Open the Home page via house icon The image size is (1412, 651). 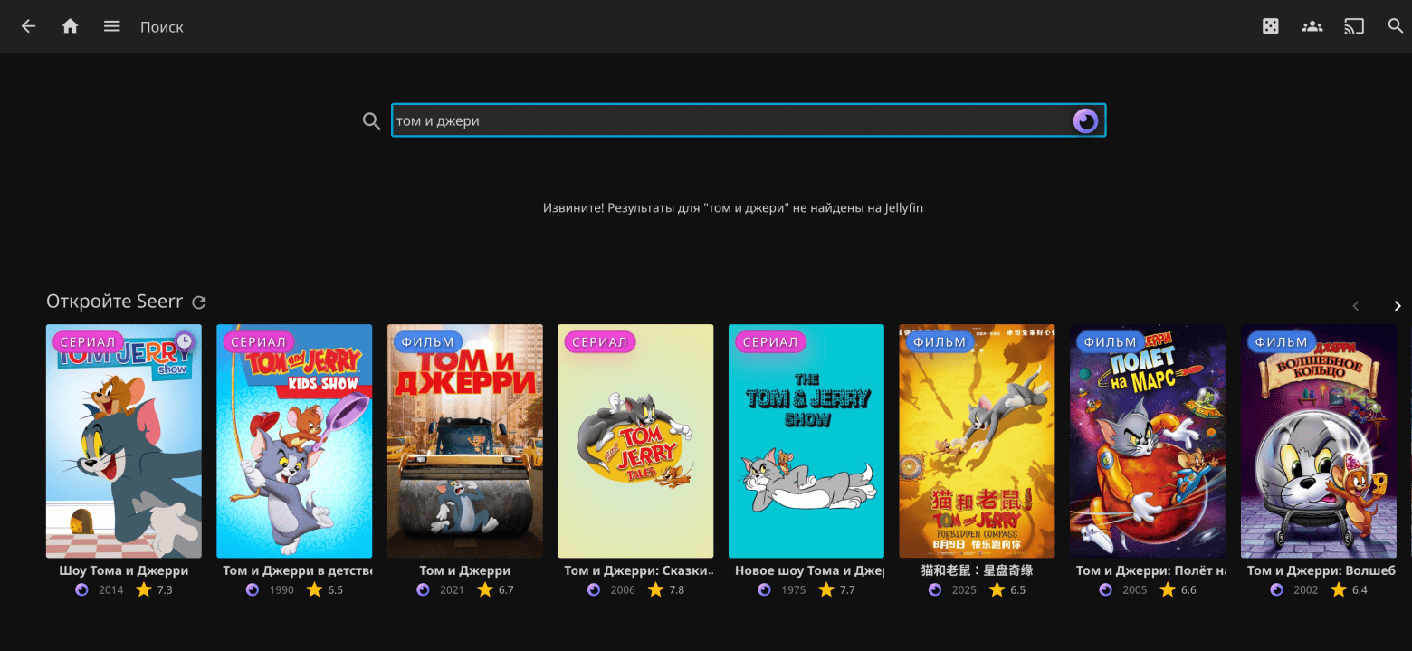coord(70,26)
